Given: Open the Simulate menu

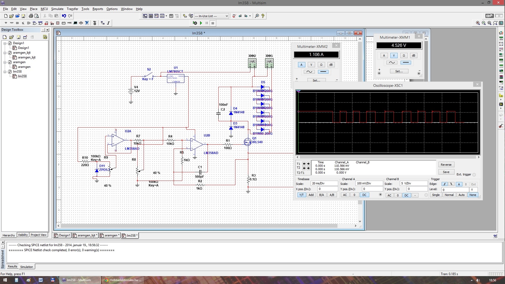Looking at the screenshot, I should click(57, 9).
